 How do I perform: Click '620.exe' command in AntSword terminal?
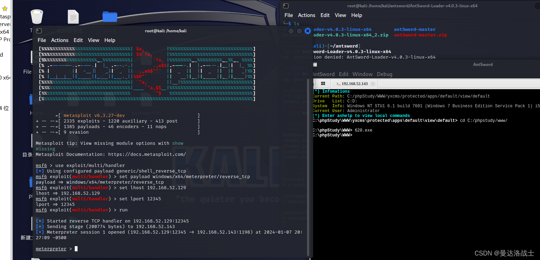tap(364, 131)
